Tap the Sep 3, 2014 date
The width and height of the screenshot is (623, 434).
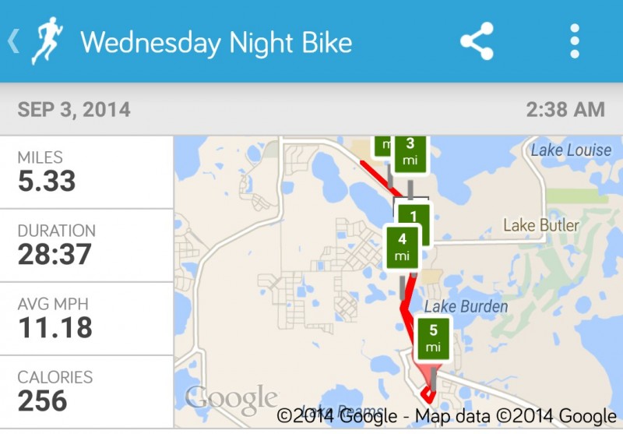pyautogui.click(x=74, y=109)
